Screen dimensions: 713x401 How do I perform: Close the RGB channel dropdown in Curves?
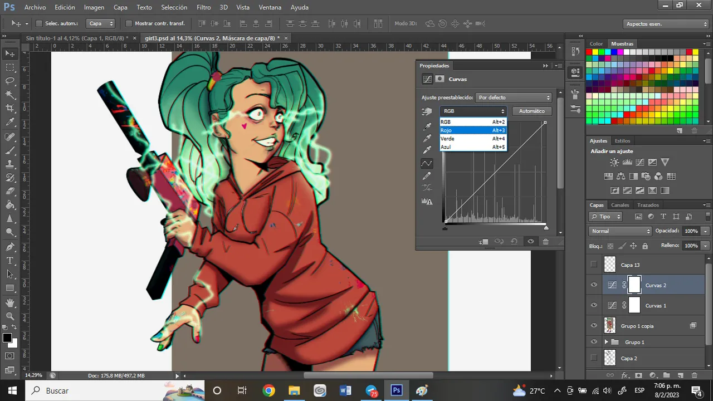(473, 111)
